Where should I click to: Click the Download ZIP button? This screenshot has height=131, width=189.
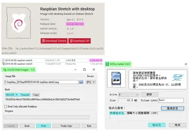pos(79,41)
